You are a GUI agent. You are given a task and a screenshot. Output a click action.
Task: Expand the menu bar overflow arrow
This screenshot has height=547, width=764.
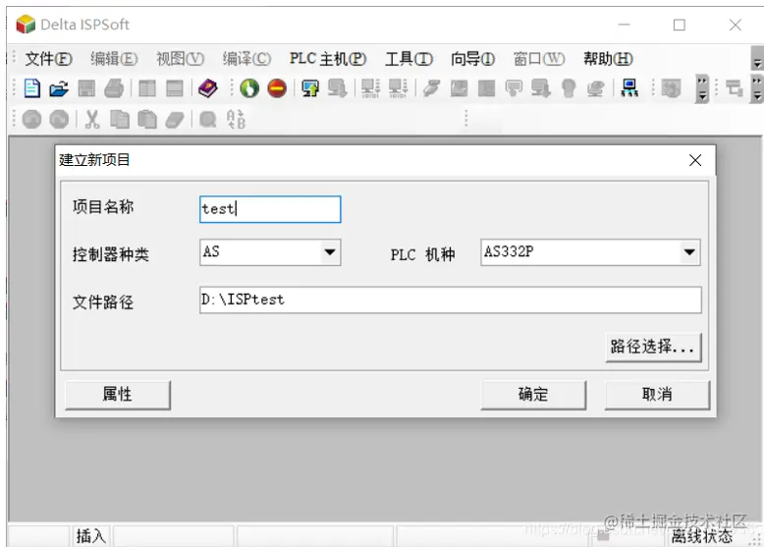[757, 59]
